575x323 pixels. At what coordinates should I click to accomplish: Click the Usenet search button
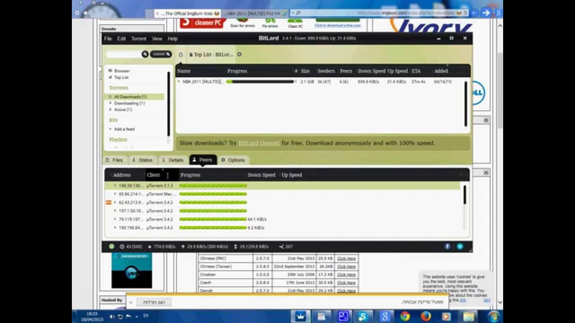[x=161, y=54]
